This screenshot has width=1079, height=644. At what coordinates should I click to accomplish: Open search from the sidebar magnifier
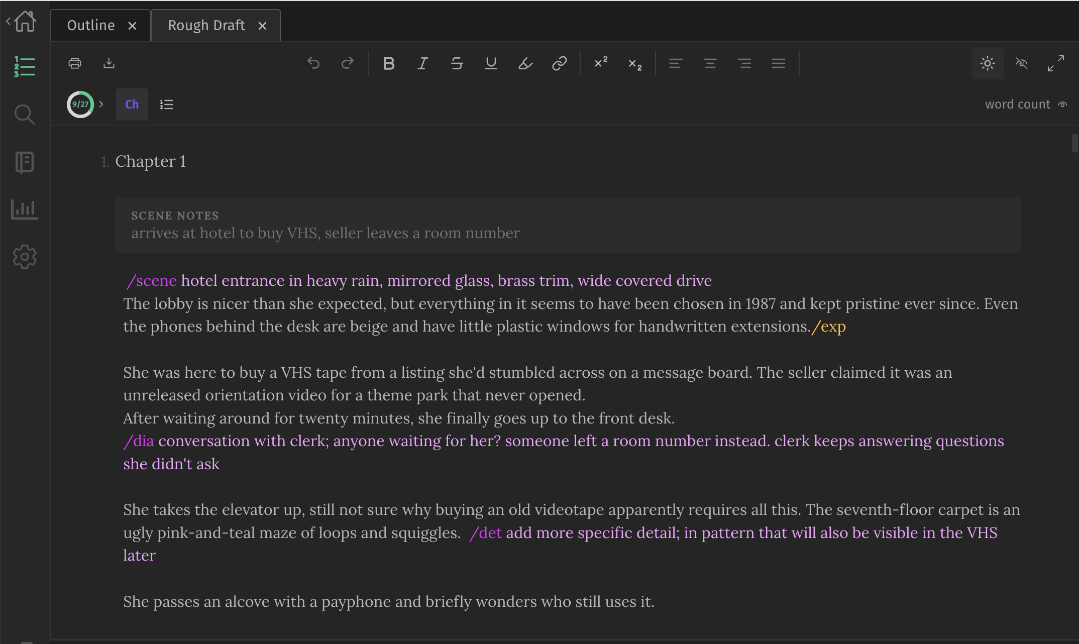point(24,115)
